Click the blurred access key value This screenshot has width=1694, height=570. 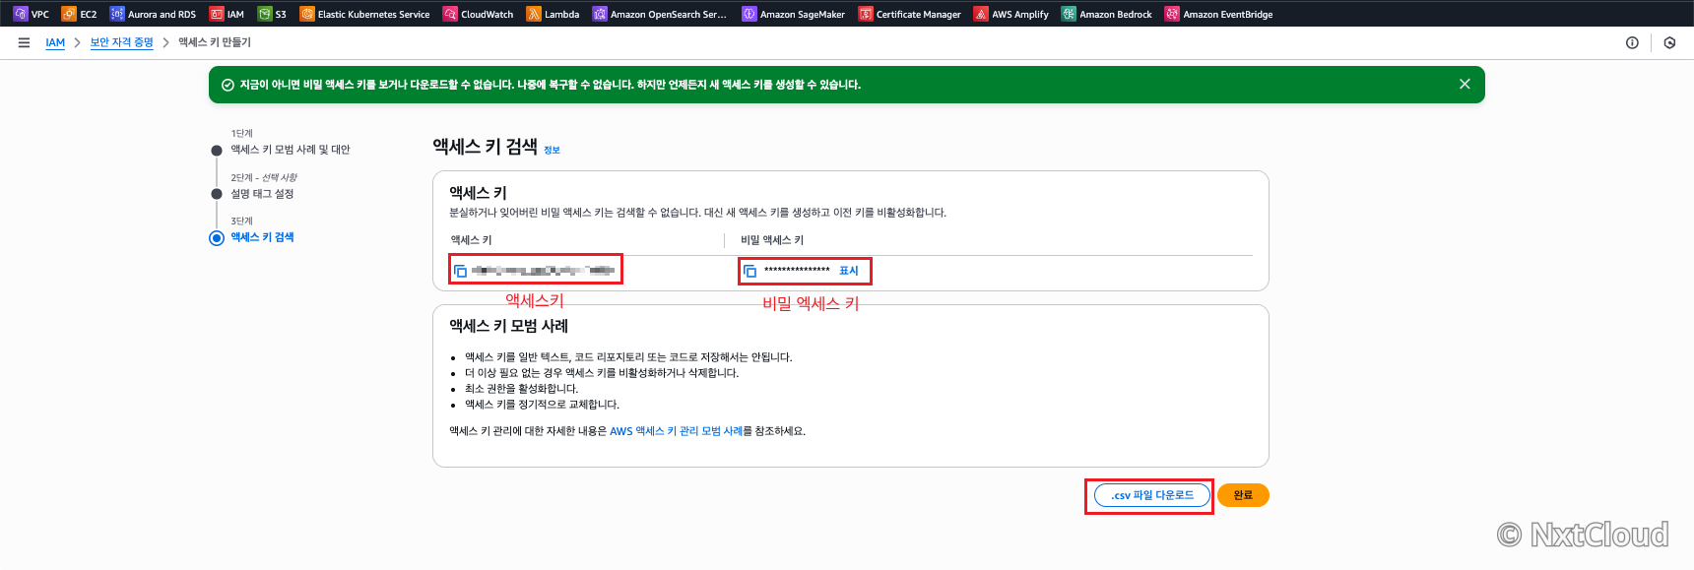tap(543, 270)
